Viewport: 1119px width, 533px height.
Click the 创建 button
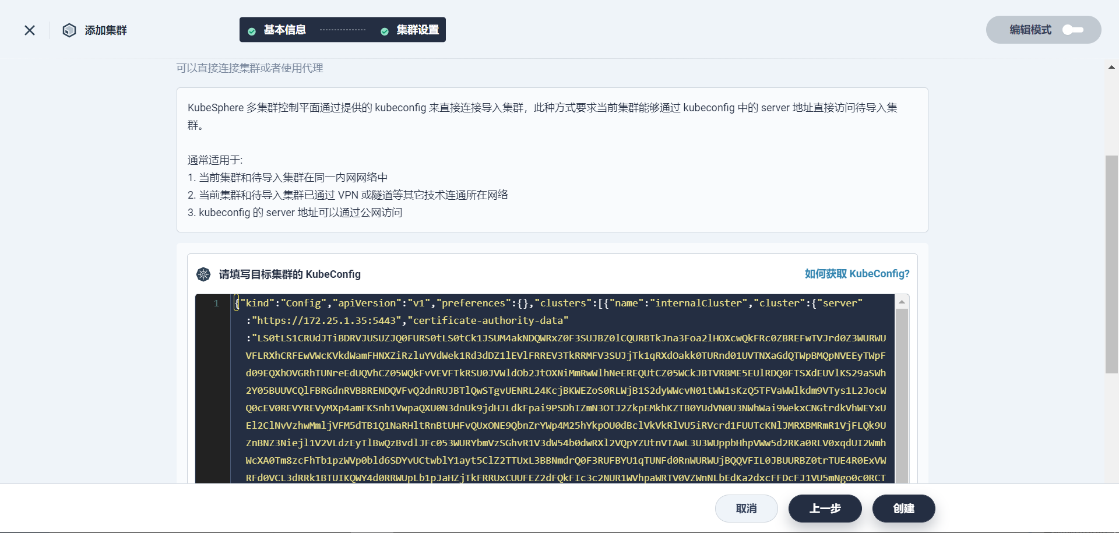pyautogui.click(x=904, y=509)
